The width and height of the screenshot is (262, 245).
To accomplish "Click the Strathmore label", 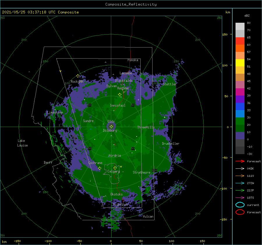I will pyautogui.click(x=141, y=172).
